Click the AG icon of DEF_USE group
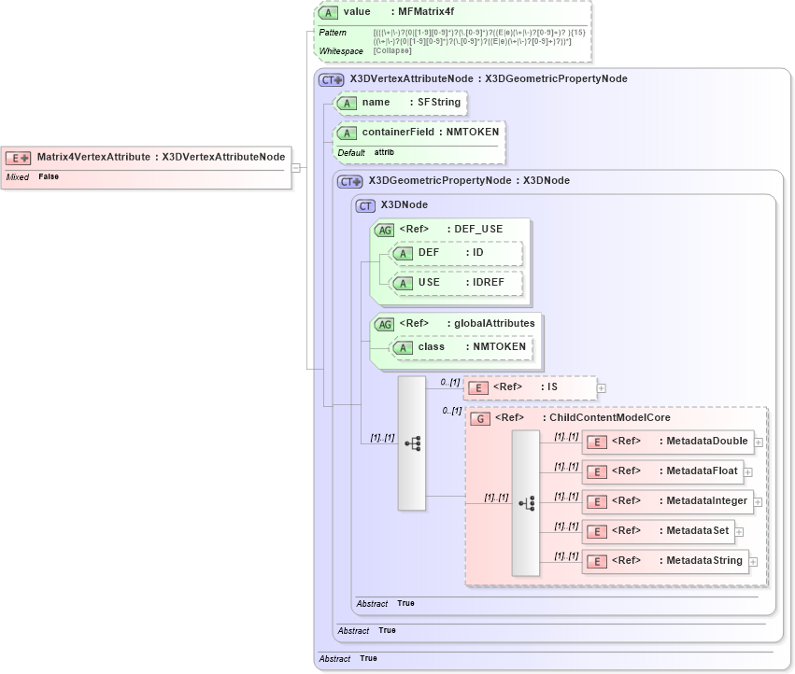Image resolution: width=795 pixels, height=674 pixels. click(x=384, y=230)
